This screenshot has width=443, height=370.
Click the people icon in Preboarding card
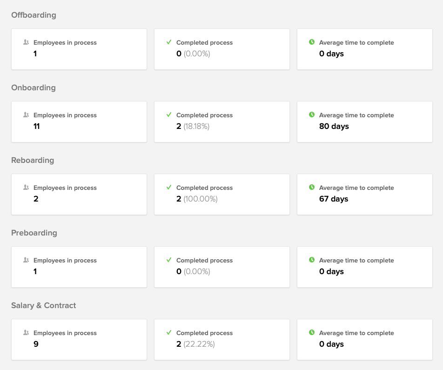(x=26, y=260)
